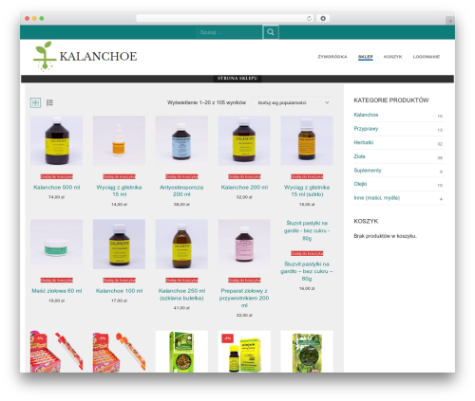This screenshot has height=401, width=475.
Task: Open Logowanie menu item
Action: pyautogui.click(x=427, y=57)
